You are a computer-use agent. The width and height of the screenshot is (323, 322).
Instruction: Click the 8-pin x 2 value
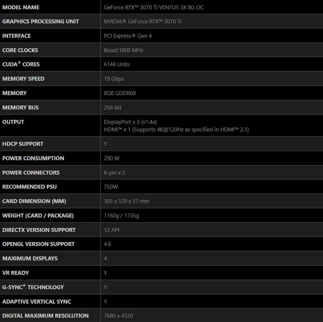[114, 172]
